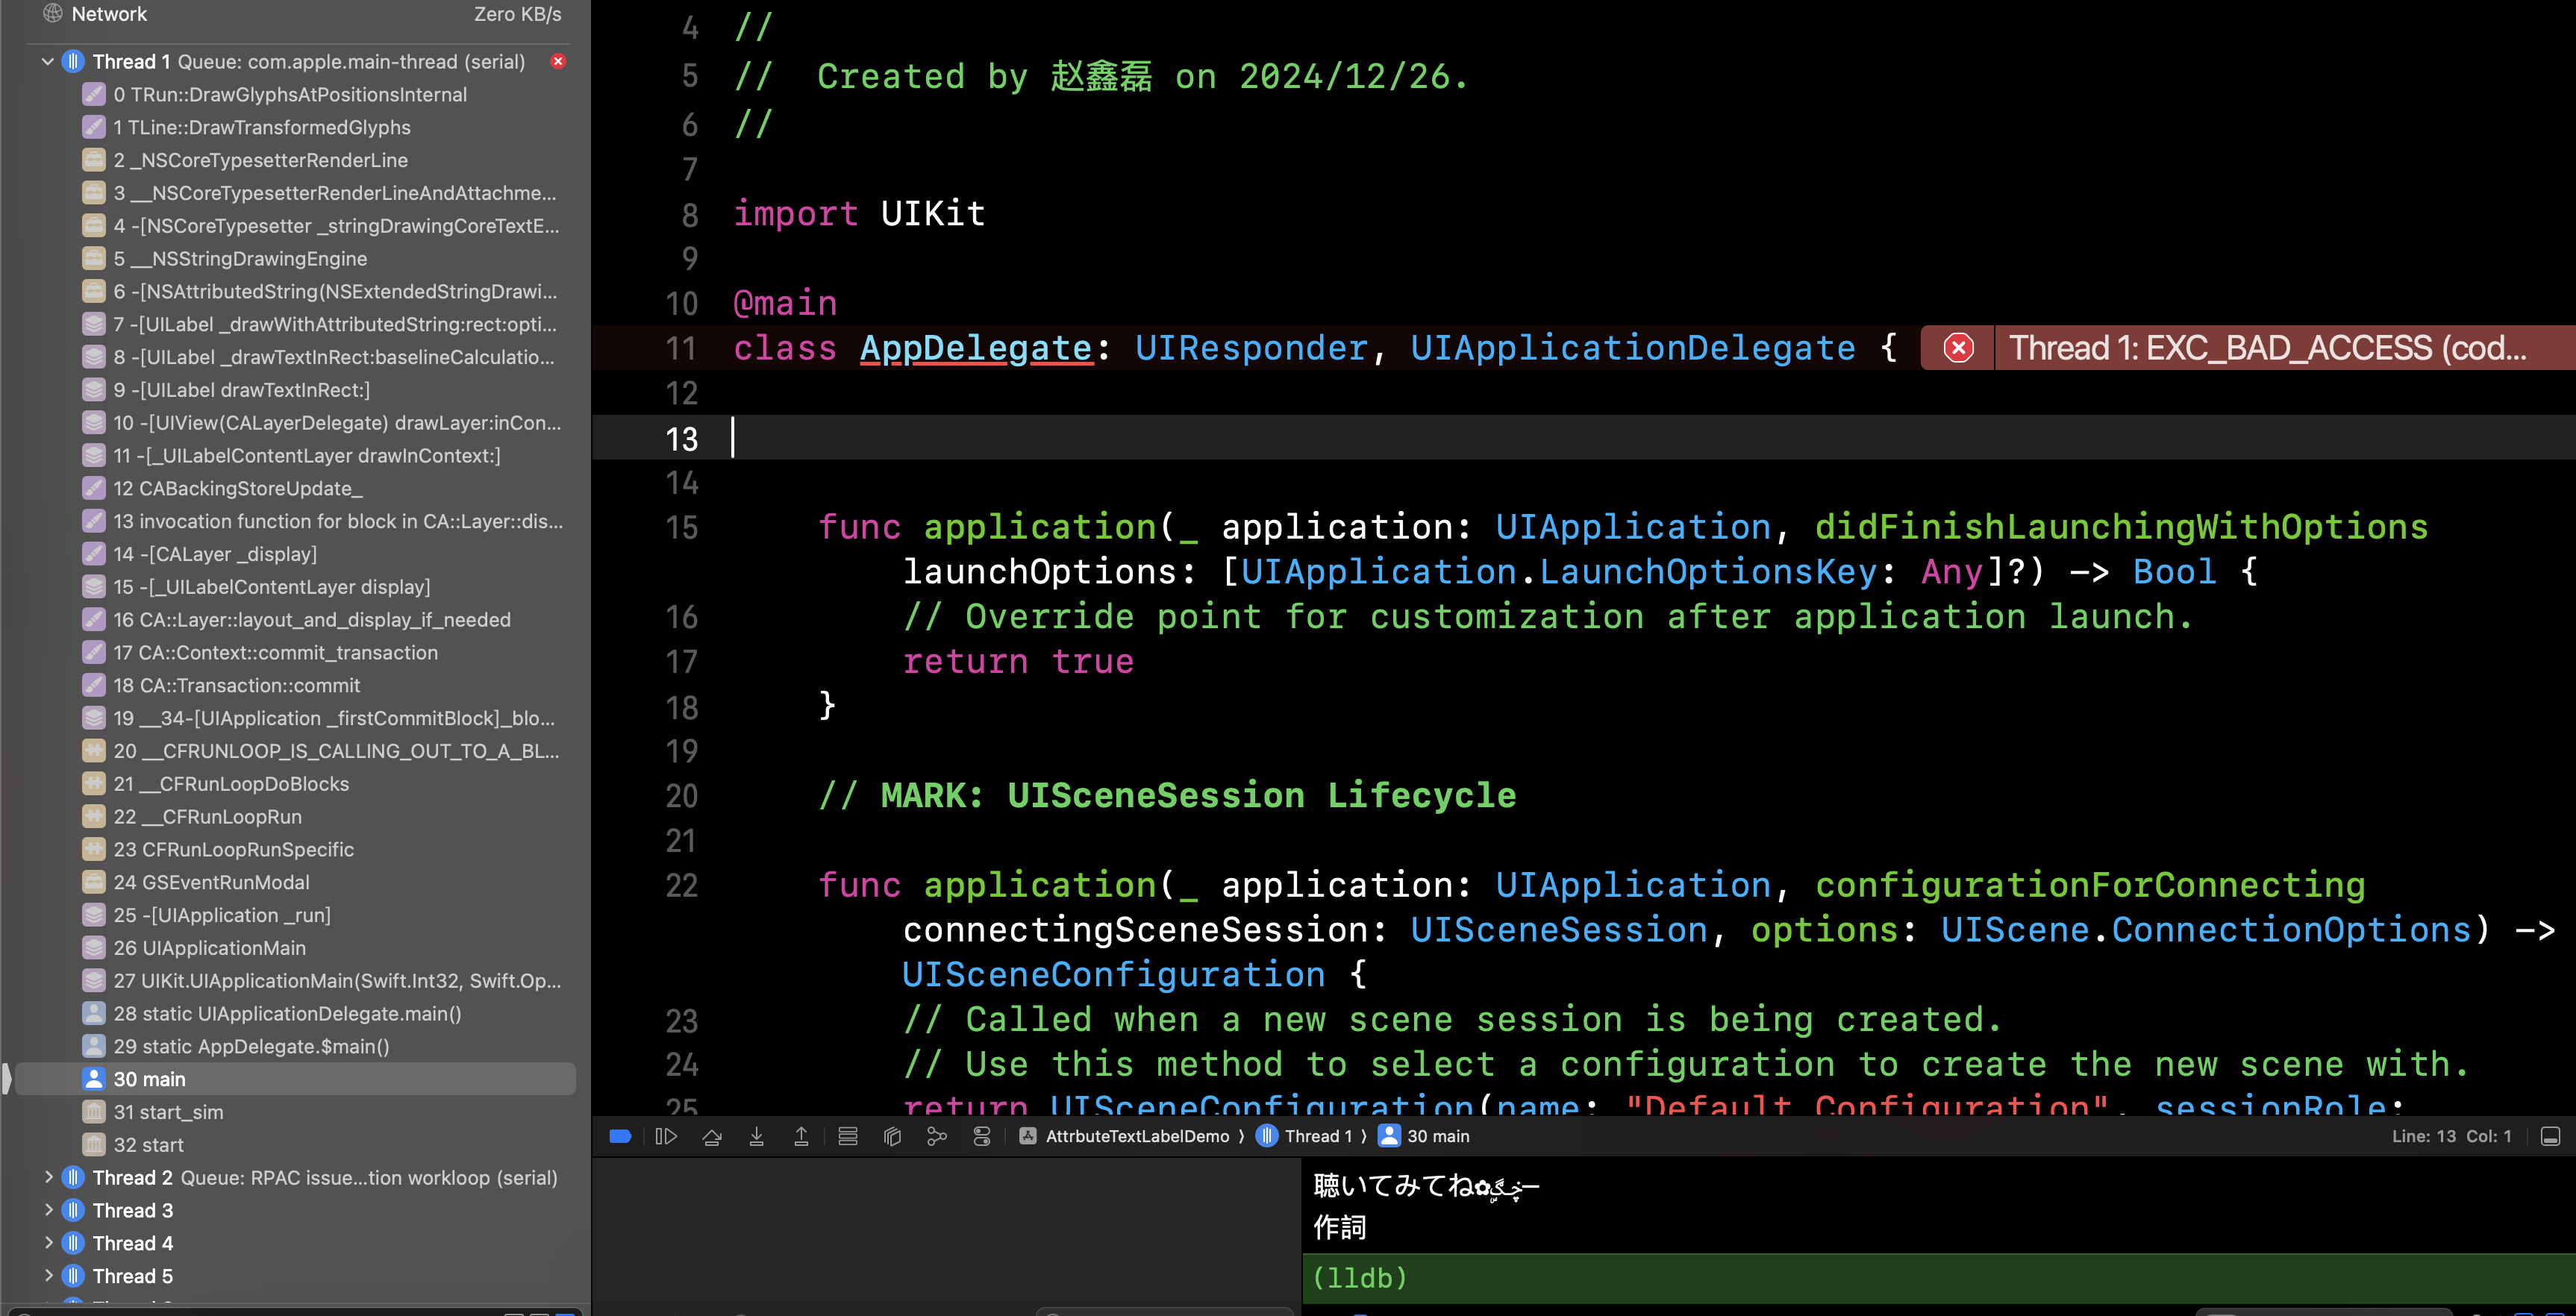Click the Step Into debug icon
The width and height of the screenshot is (2576, 1316).
point(757,1136)
